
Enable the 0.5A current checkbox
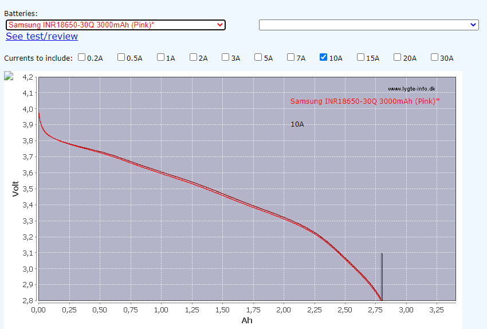(121, 57)
